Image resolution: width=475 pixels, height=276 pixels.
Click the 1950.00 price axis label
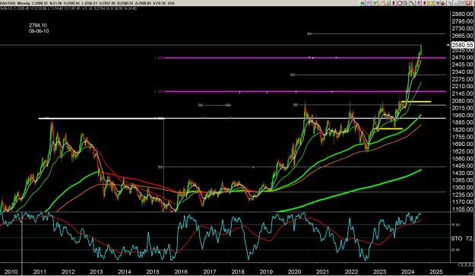click(x=462, y=115)
